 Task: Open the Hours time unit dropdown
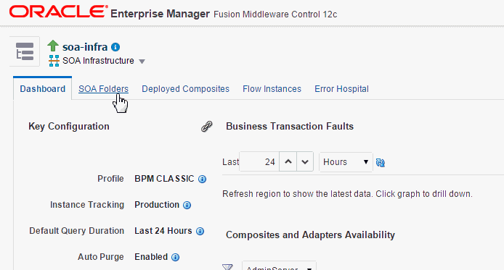pyautogui.click(x=346, y=162)
